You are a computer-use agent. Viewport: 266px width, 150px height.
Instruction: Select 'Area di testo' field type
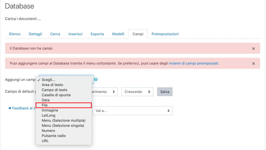[x=64, y=85]
